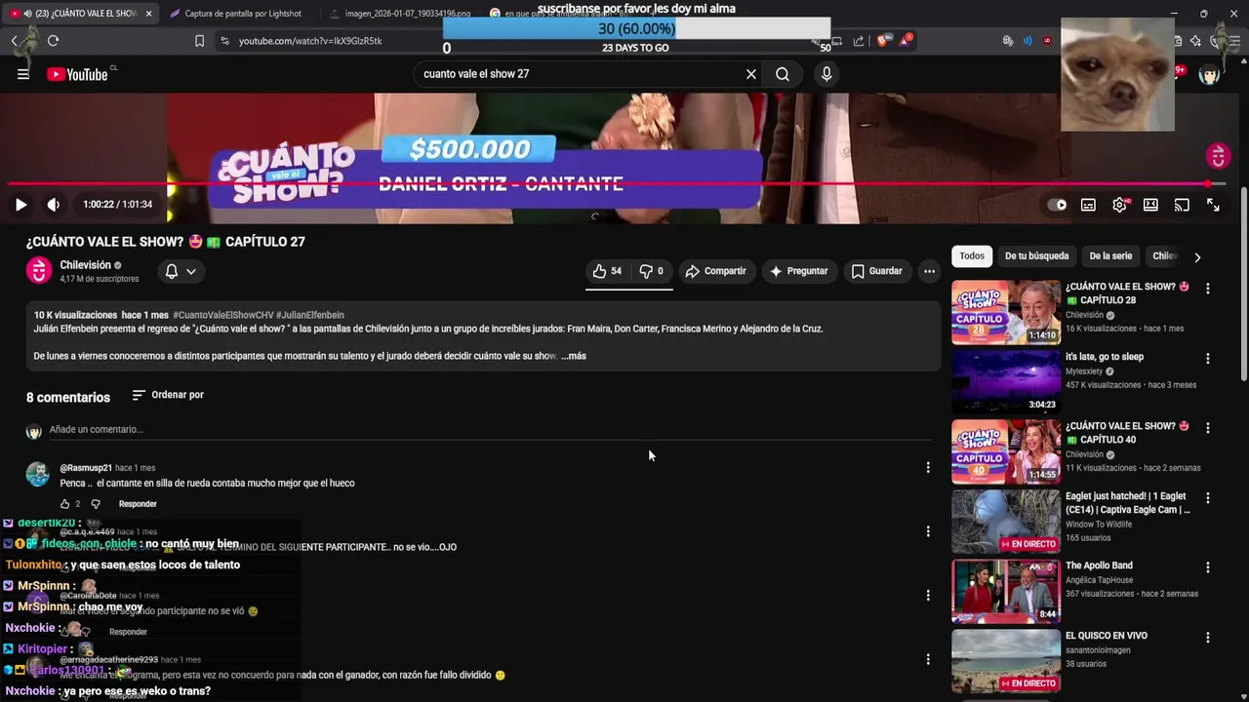Screen dimensions: 1249x702
Task: Open Brave shields lion icon
Action: (881, 41)
